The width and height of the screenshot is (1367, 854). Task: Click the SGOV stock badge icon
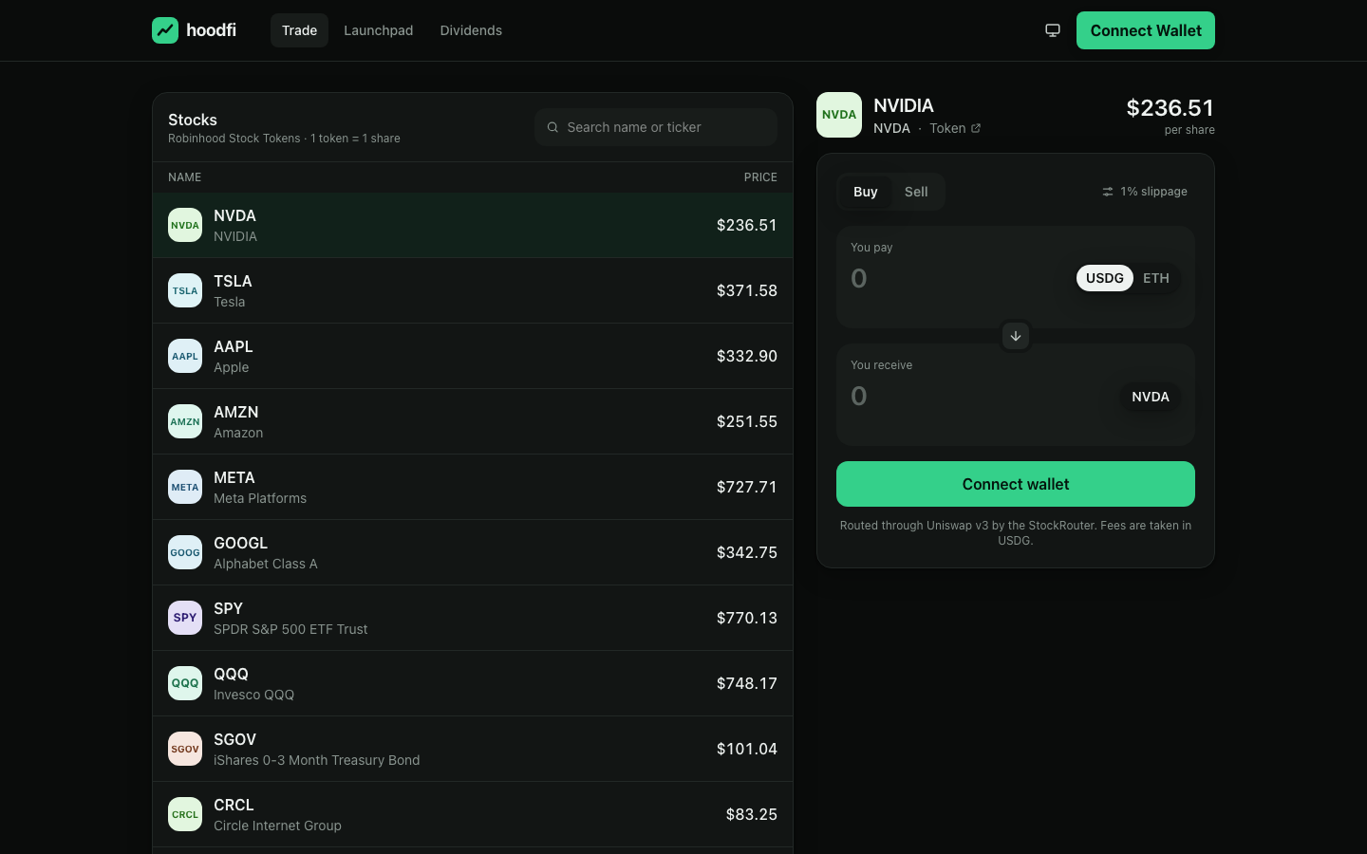(x=185, y=749)
